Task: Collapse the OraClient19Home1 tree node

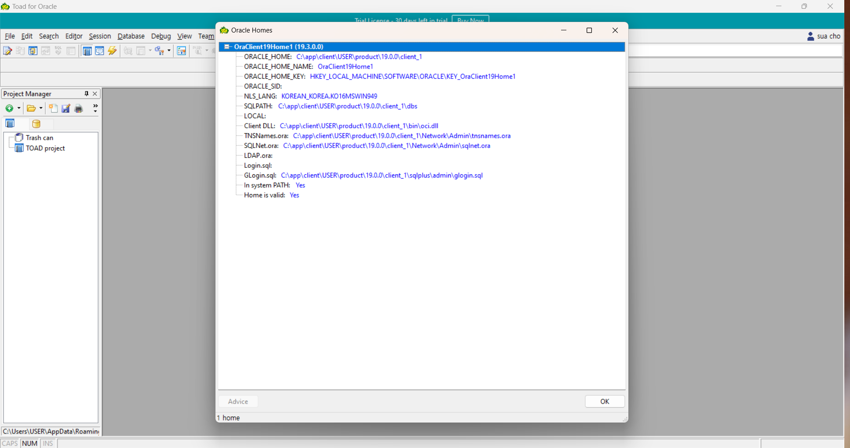Action: click(227, 47)
